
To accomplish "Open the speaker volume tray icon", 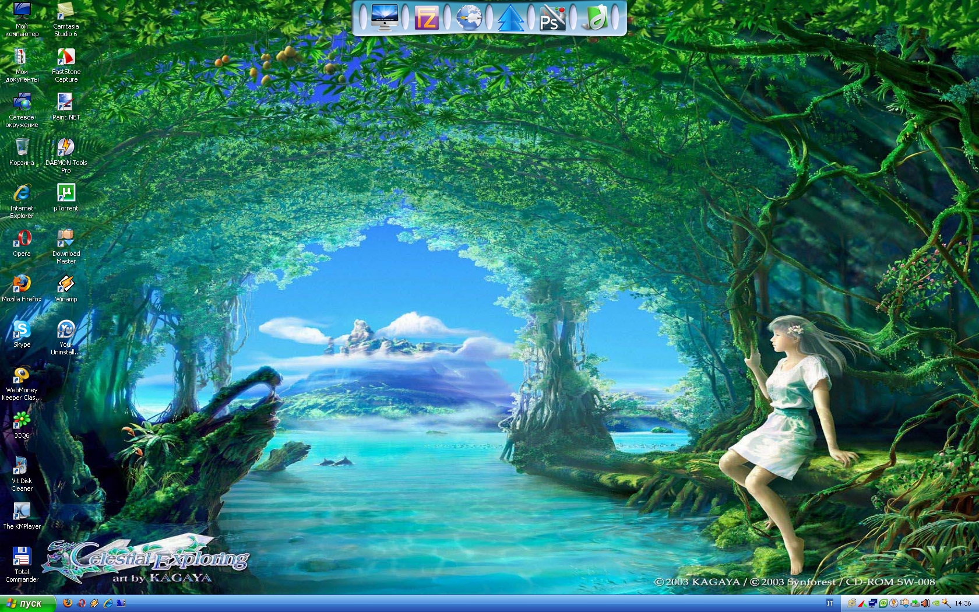I will [x=925, y=603].
